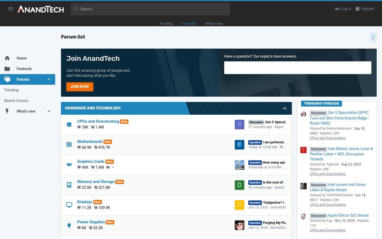Click the Featured folder icon in sidebar

7,69
